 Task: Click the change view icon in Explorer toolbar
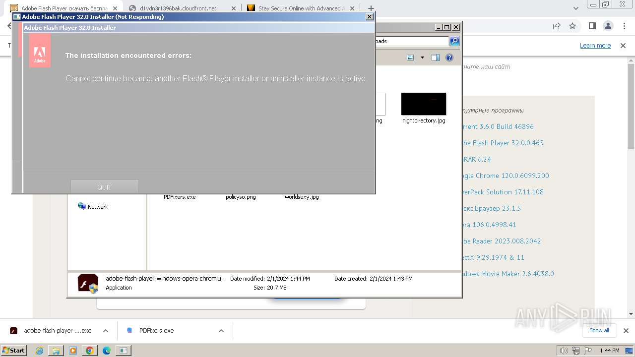pyautogui.click(x=410, y=58)
